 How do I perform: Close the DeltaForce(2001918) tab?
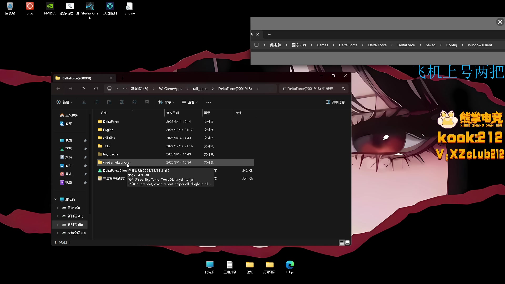coord(110,78)
